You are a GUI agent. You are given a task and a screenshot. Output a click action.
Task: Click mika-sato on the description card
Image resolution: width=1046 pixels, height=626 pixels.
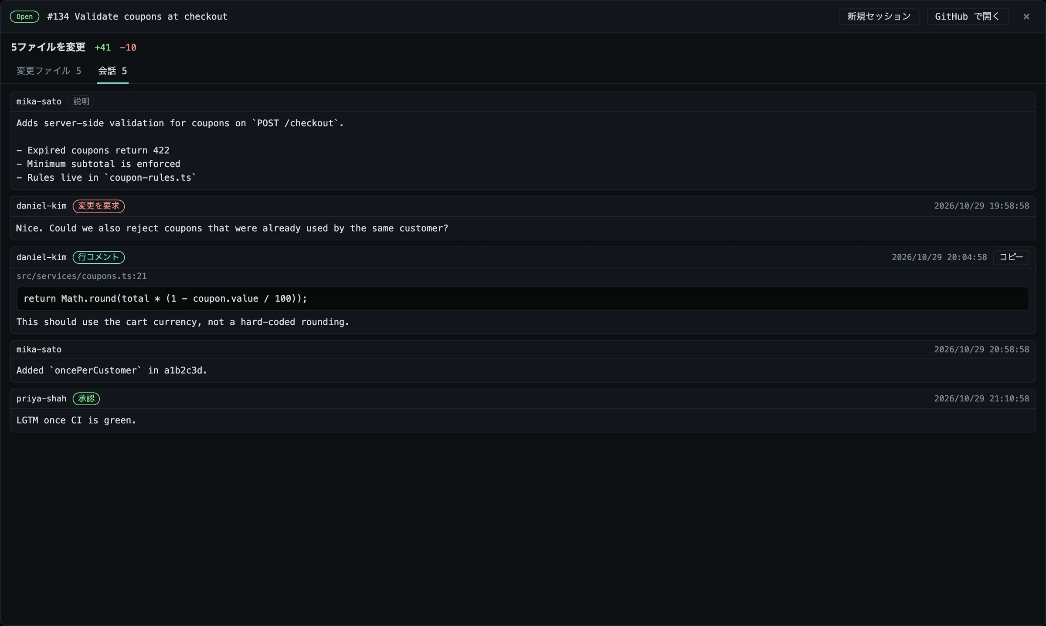(39, 101)
